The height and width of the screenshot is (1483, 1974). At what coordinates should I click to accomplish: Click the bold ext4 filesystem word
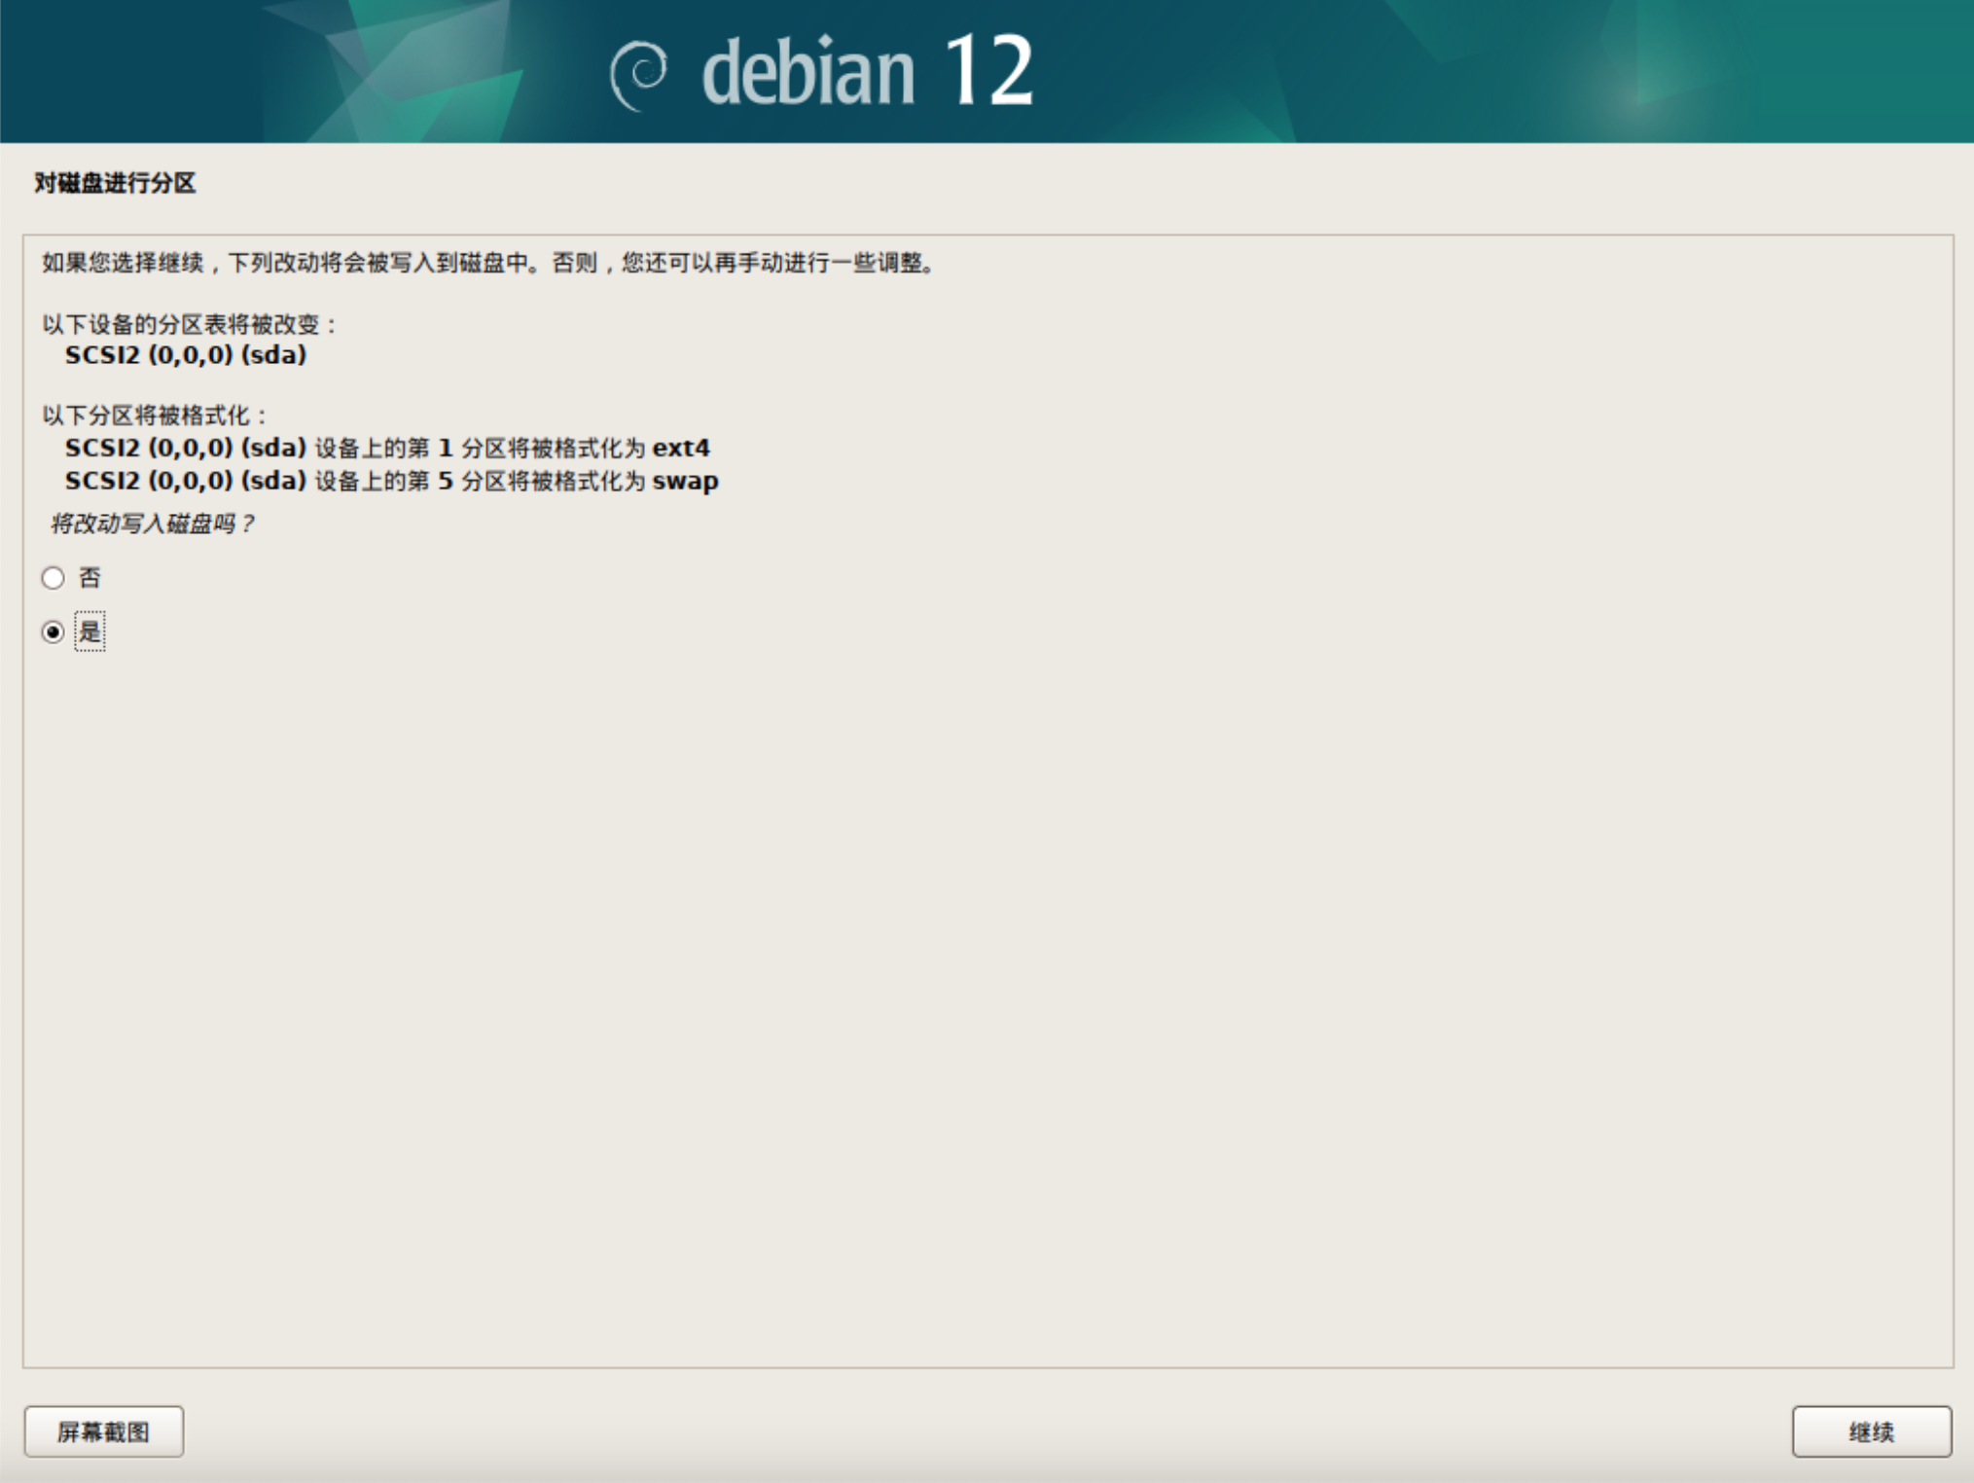pyautogui.click(x=680, y=448)
